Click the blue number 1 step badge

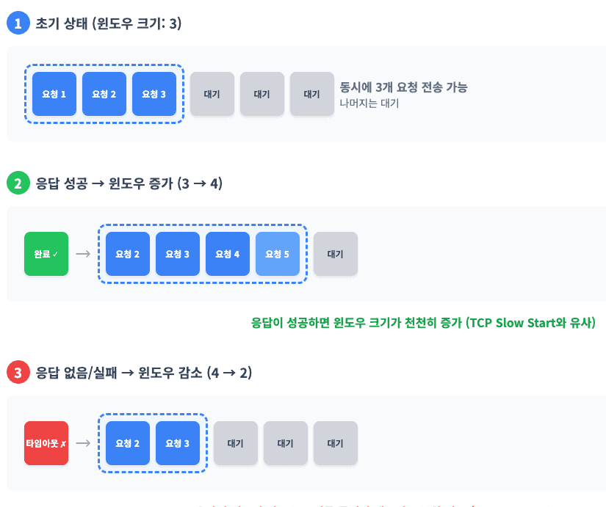(x=17, y=23)
